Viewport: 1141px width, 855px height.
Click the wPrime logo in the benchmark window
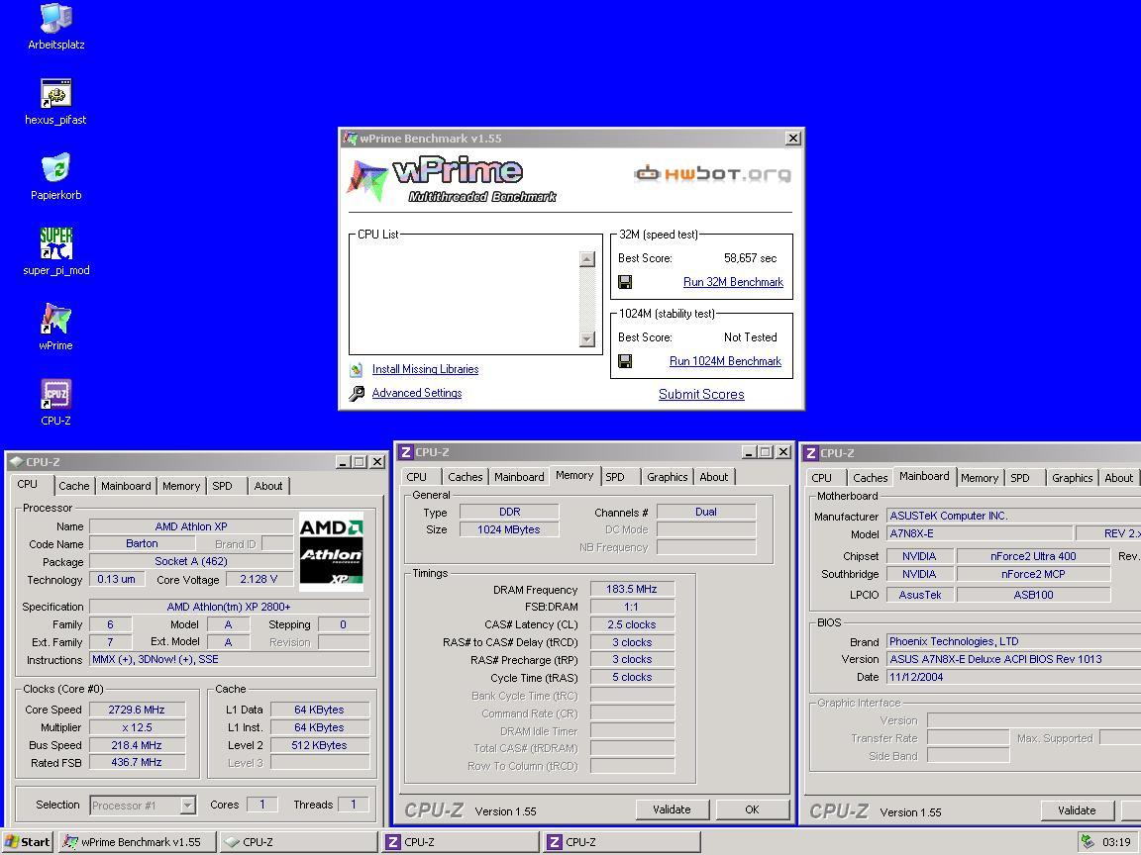coord(452,179)
